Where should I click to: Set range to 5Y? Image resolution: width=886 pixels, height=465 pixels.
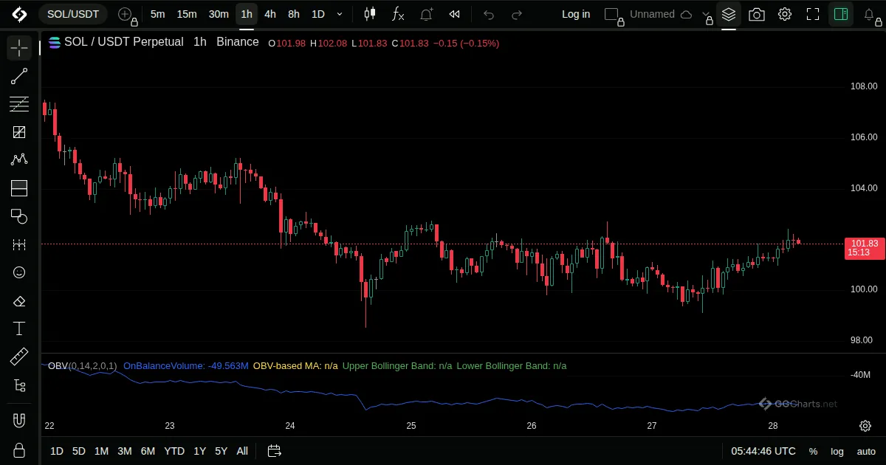tap(221, 451)
